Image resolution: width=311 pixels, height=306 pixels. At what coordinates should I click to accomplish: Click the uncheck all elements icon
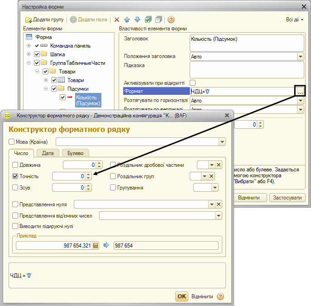[159, 19]
